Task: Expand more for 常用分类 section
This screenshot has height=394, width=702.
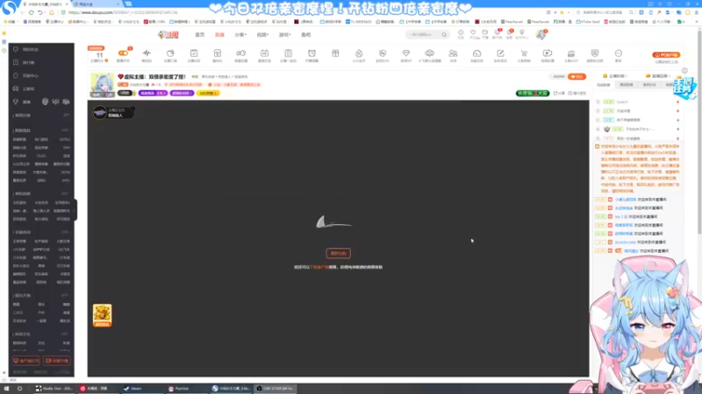Action: [67, 116]
